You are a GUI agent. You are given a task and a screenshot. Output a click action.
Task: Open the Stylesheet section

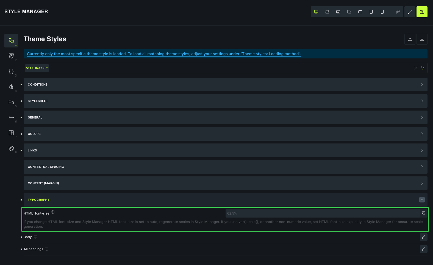click(x=225, y=101)
